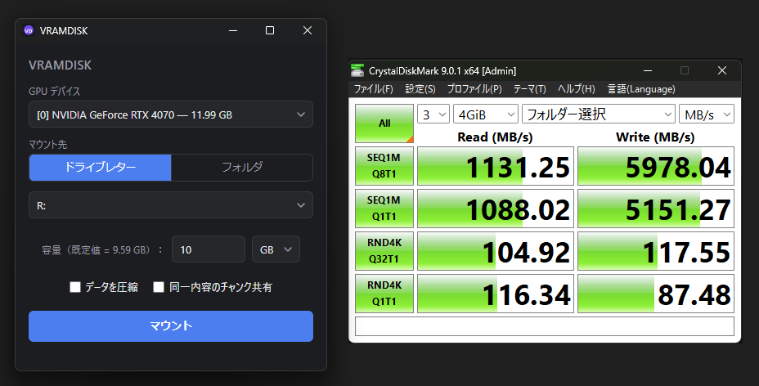Image resolution: width=759 pixels, height=386 pixels.
Task: Click the VRAMDISK purple app icon
Action: 29,30
